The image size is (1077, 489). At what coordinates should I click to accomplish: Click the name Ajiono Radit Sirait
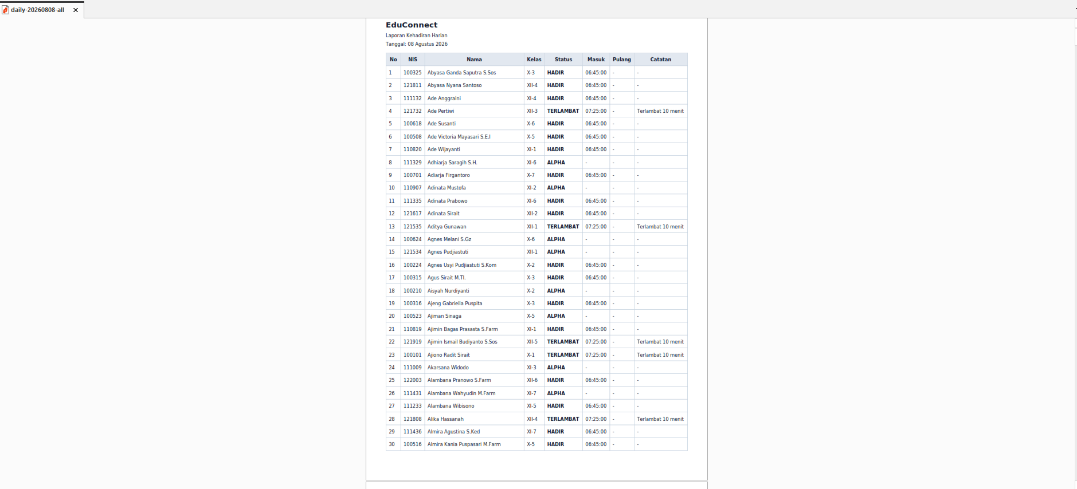pos(449,355)
